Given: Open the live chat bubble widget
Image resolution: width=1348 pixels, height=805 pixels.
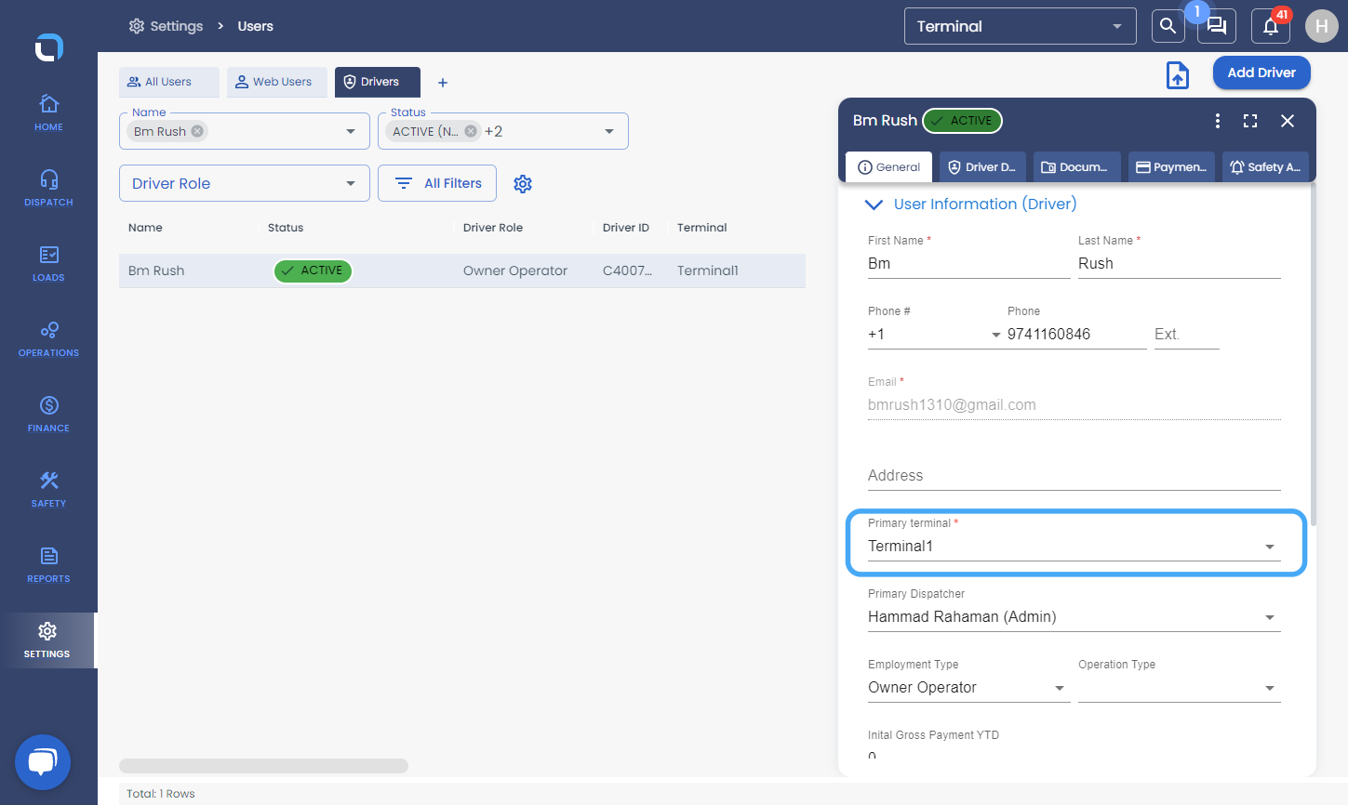Looking at the screenshot, I should coord(43,762).
